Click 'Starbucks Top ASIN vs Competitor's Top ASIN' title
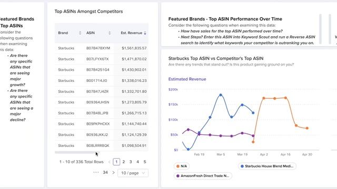Image resolution: width=337 pixels, height=189 pixels. tap(216, 58)
